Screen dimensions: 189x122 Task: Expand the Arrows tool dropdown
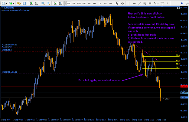pos(158,4)
